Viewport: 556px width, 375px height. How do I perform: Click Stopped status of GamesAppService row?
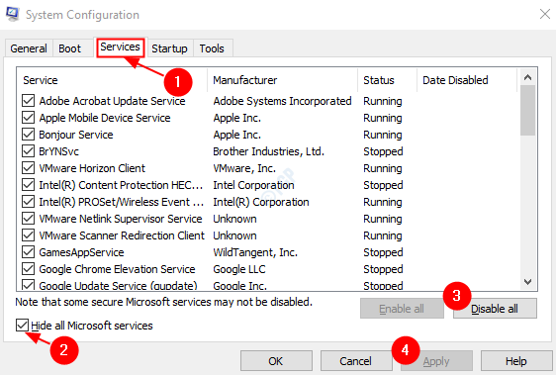pyautogui.click(x=383, y=252)
